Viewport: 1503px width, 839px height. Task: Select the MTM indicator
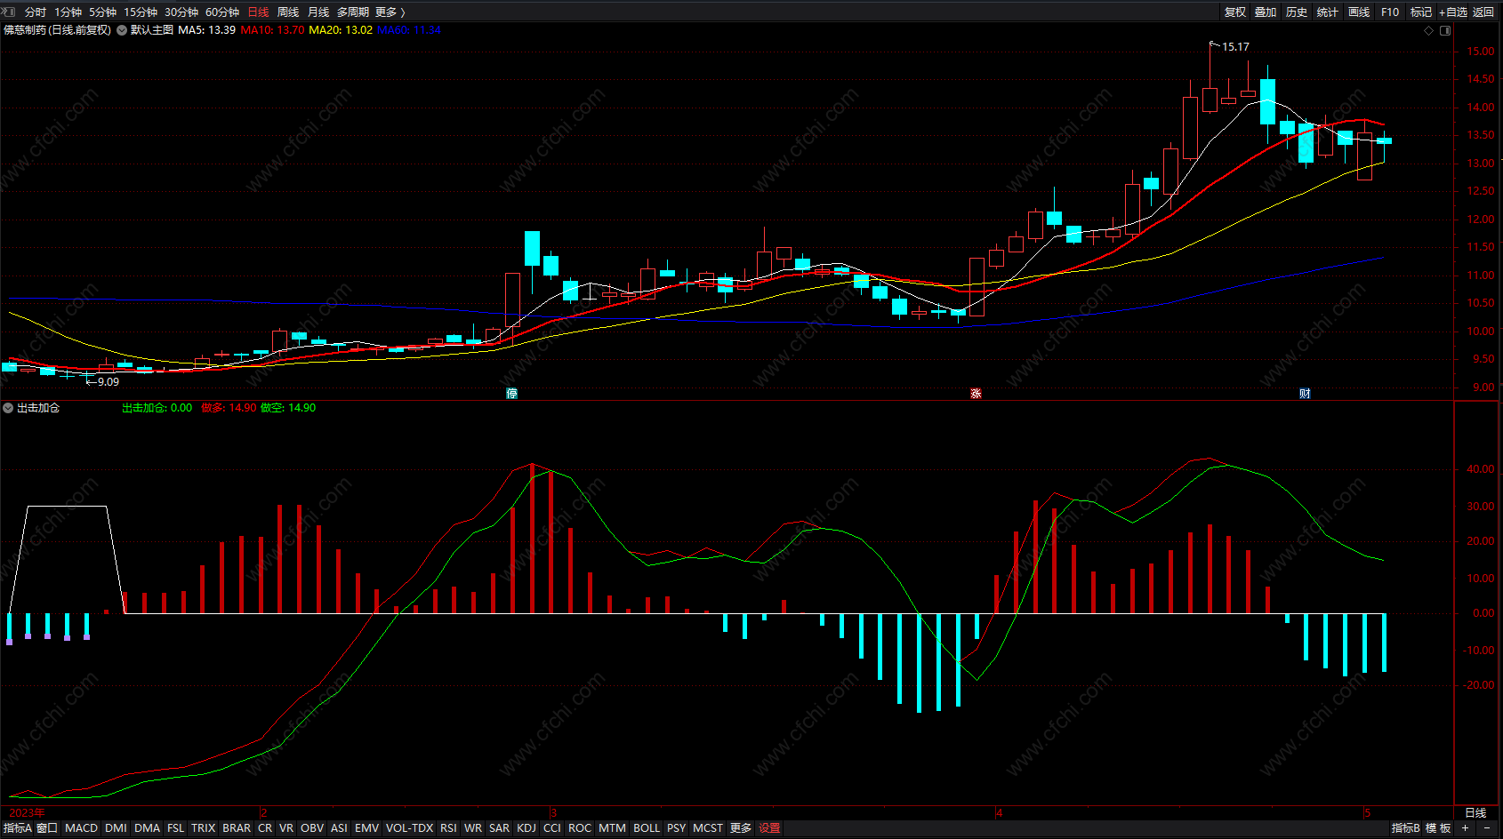point(612,828)
